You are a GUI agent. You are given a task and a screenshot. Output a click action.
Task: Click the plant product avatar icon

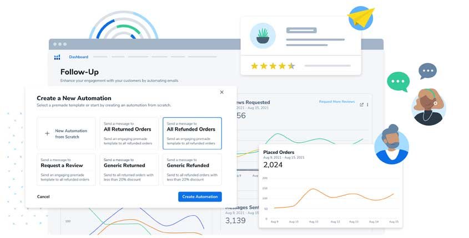tap(263, 36)
